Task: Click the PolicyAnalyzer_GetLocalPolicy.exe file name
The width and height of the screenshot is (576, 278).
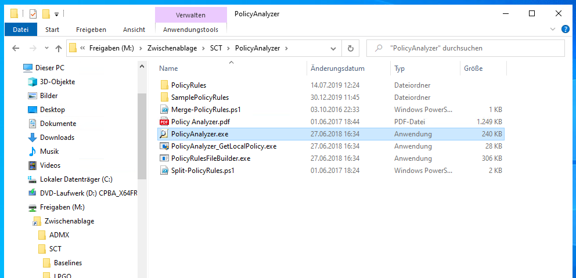Action: click(224, 146)
